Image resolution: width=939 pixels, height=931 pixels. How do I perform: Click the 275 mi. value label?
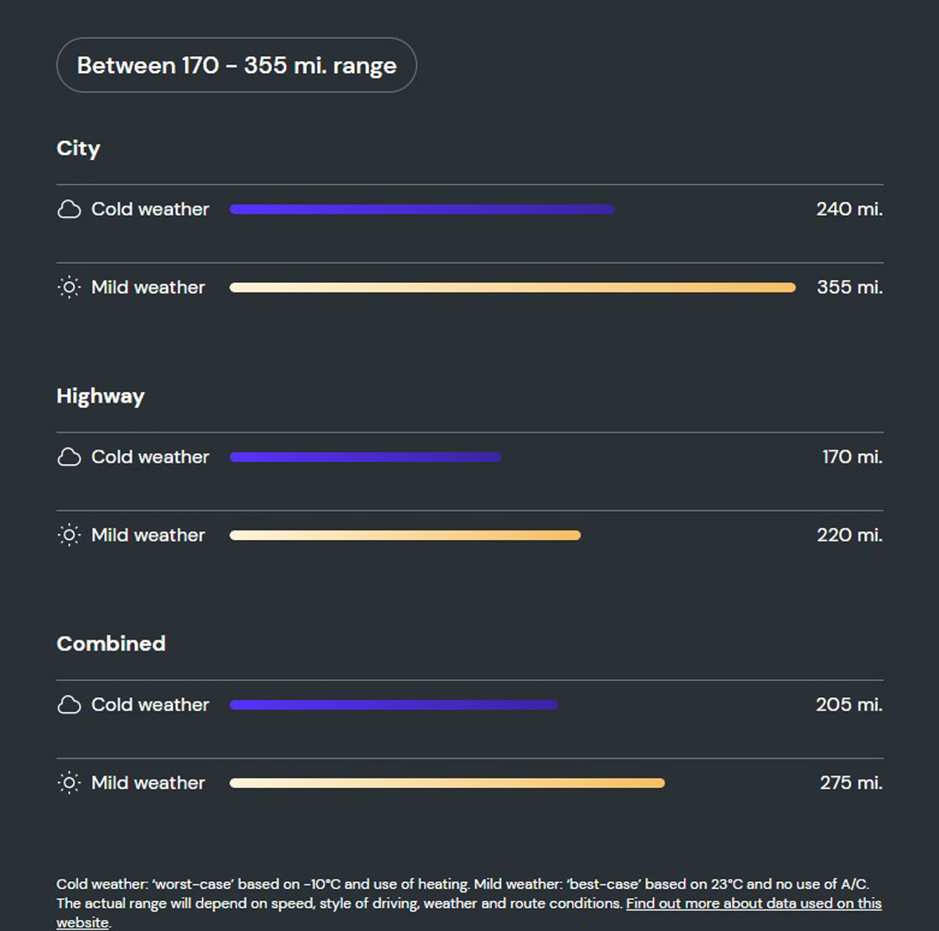[851, 782]
